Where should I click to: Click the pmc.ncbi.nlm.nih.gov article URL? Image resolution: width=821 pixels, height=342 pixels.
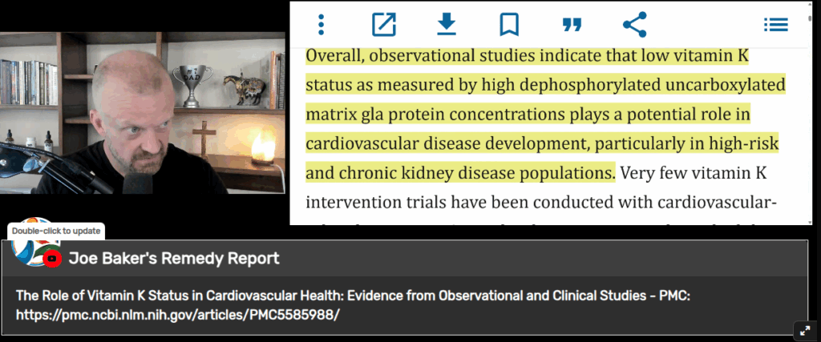(x=178, y=316)
